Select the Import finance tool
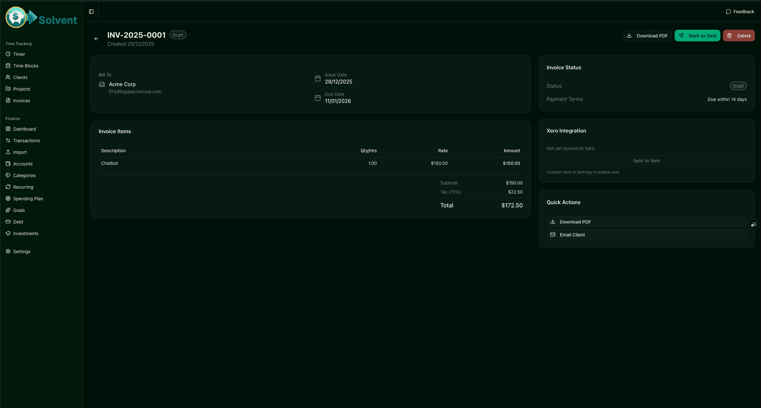 point(19,152)
